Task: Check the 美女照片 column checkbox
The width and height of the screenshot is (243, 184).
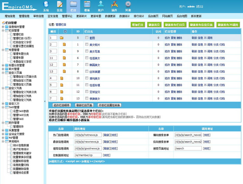Action: (x=87, y=44)
